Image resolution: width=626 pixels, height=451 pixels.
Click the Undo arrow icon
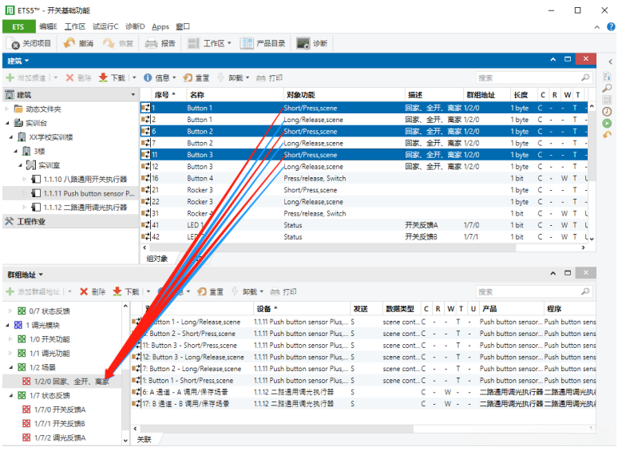(69, 43)
